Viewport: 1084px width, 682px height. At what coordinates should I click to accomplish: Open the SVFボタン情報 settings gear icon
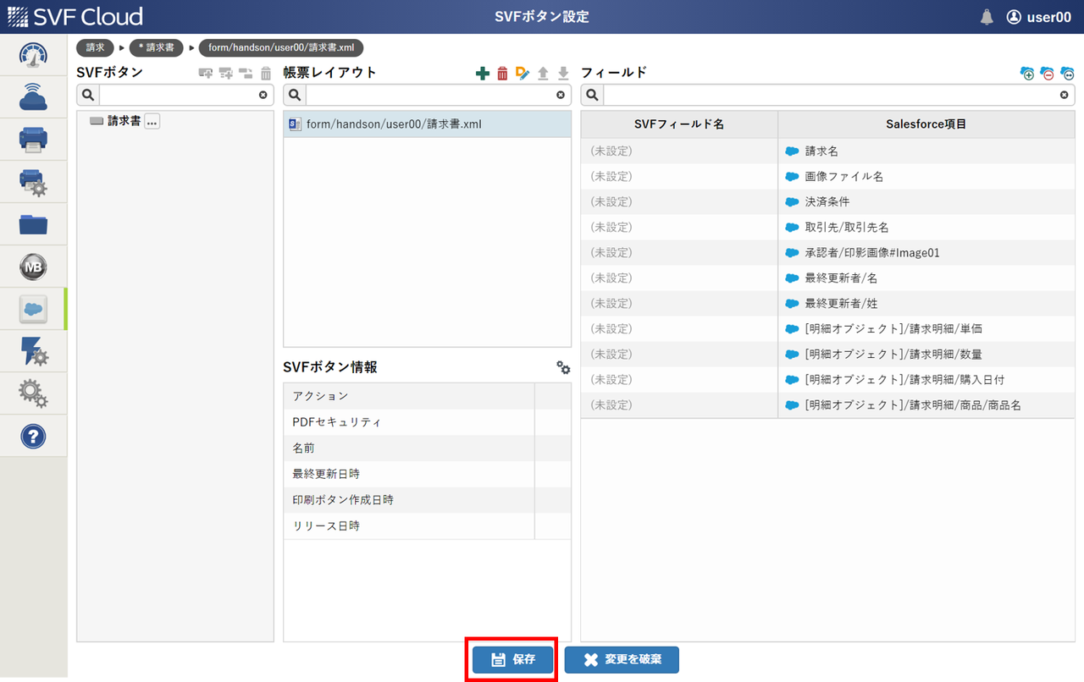coord(563,367)
